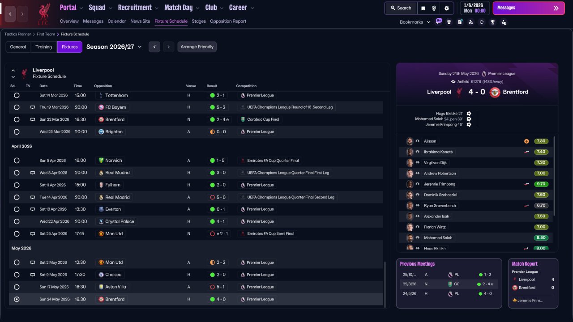The image size is (573, 322).
Task: Expand the Bookmarks dropdown
Action: [415, 22]
